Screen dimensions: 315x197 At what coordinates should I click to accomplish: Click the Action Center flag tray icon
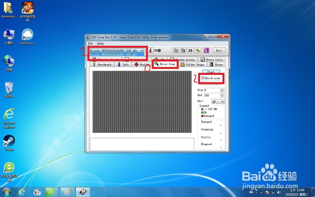267,192
